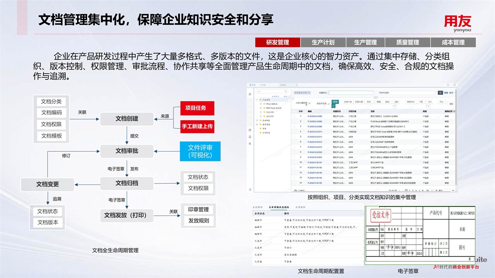Check the select-all checkbox in table header
Image resolution: width=495 pixels, height=278 pixels.
point(294,111)
